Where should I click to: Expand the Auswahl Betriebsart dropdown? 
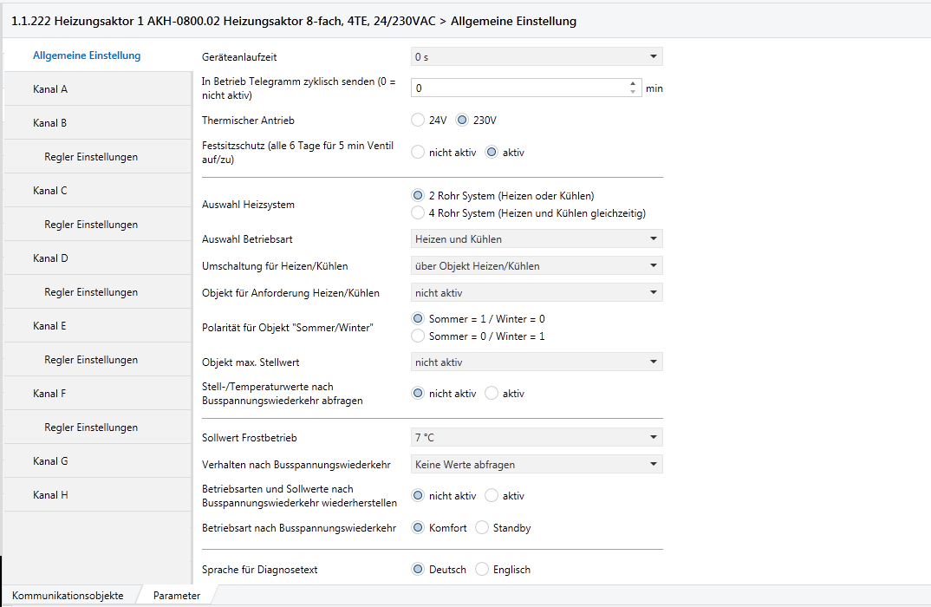(x=536, y=238)
